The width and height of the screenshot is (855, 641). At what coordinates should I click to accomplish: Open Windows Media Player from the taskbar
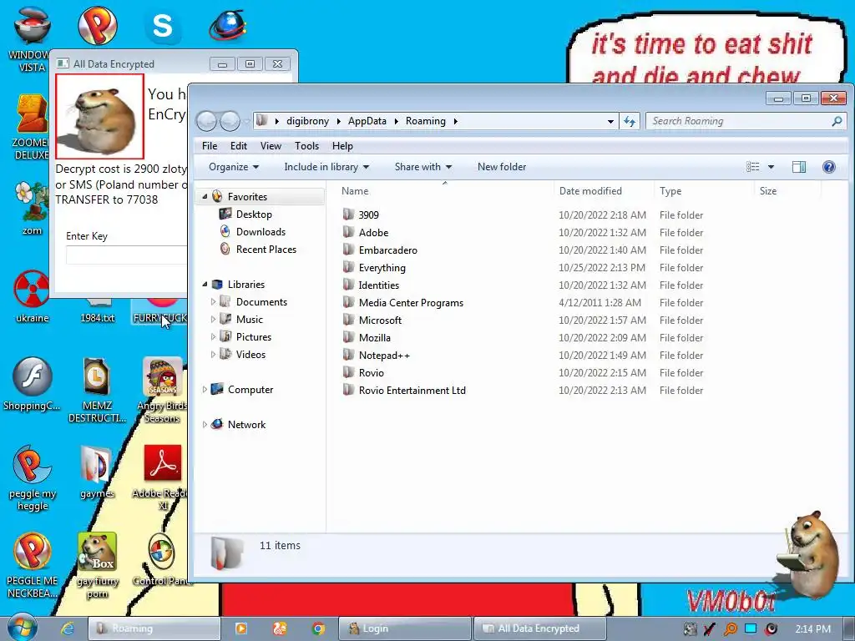click(241, 628)
